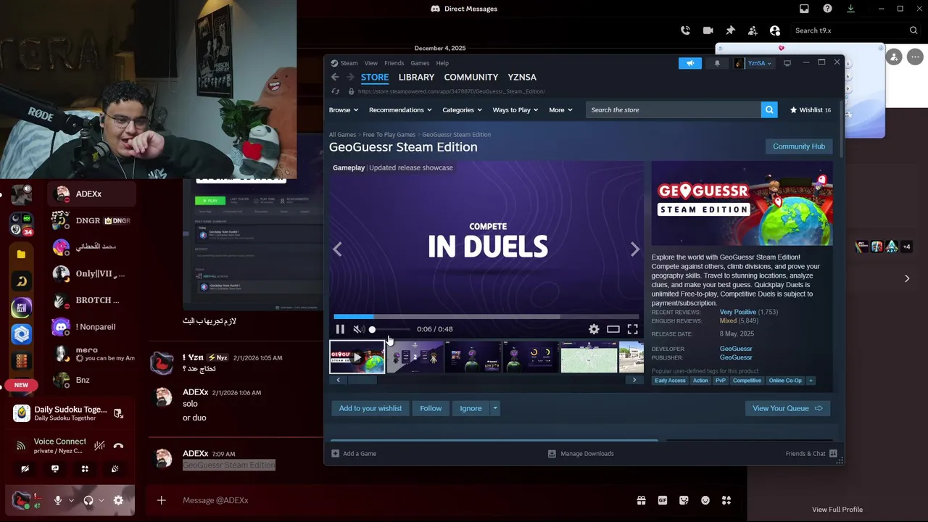Toggle screen share in voice panel

55,469
